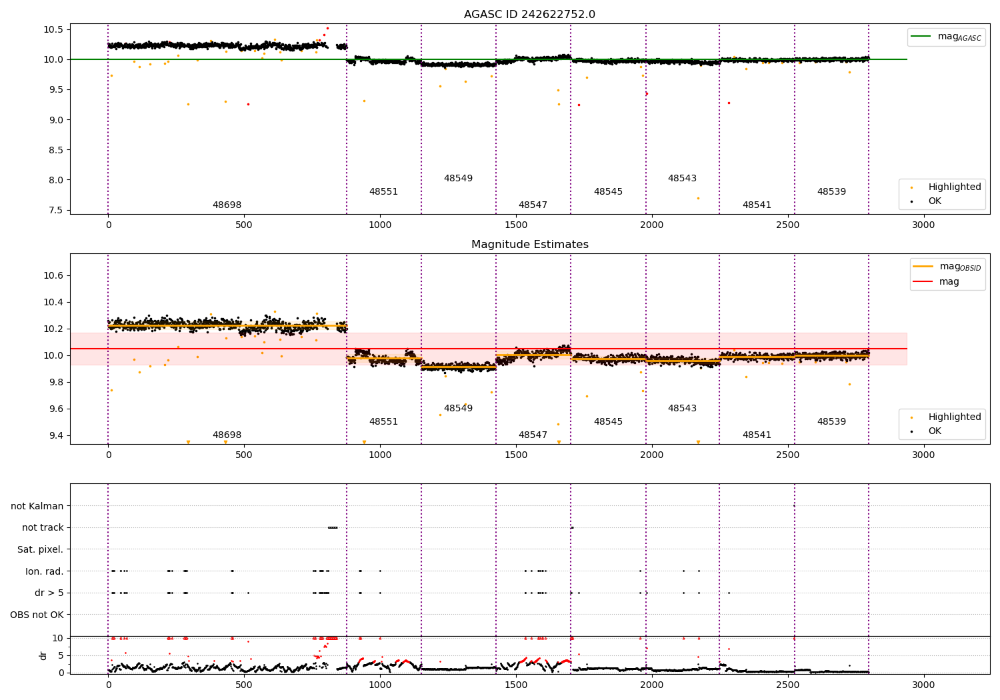The height and width of the screenshot is (700, 1000).
Task: Select the mag AGASC legend entry in top plot
Action: pyautogui.click(x=946, y=37)
